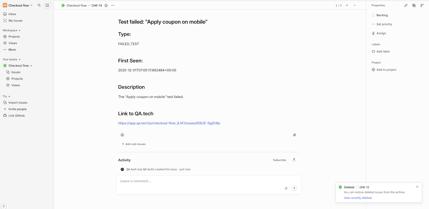429x209 pixels.
Task: Collapse the Workspace section in sidebar
Action: 12,30
